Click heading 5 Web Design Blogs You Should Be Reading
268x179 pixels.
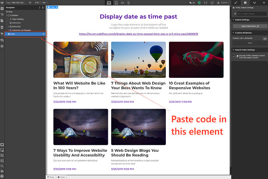135,153
